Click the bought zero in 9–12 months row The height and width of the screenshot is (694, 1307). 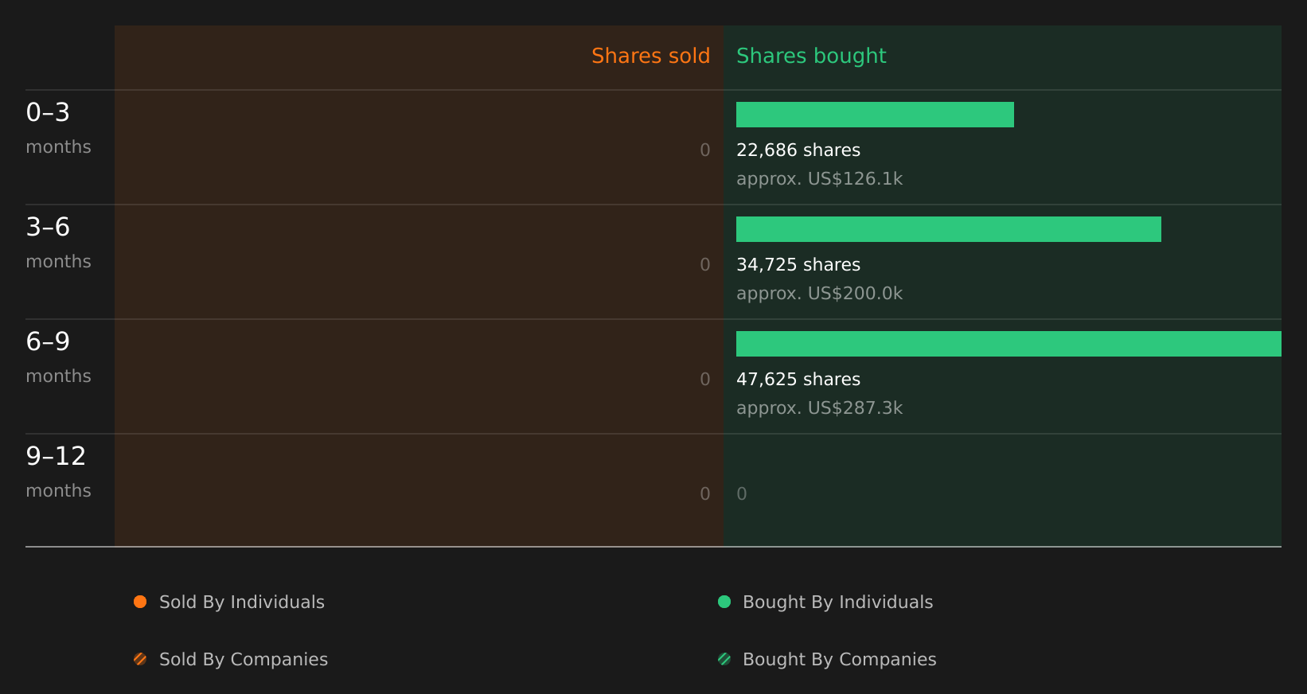pyautogui.click(x=742, y=494)
